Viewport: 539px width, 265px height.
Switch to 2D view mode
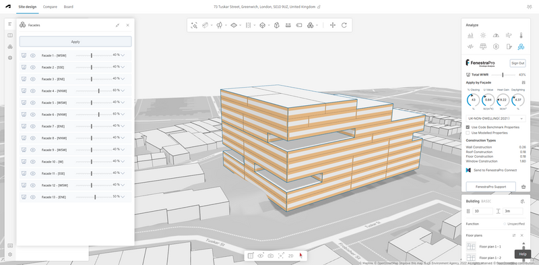click(291, 256)
